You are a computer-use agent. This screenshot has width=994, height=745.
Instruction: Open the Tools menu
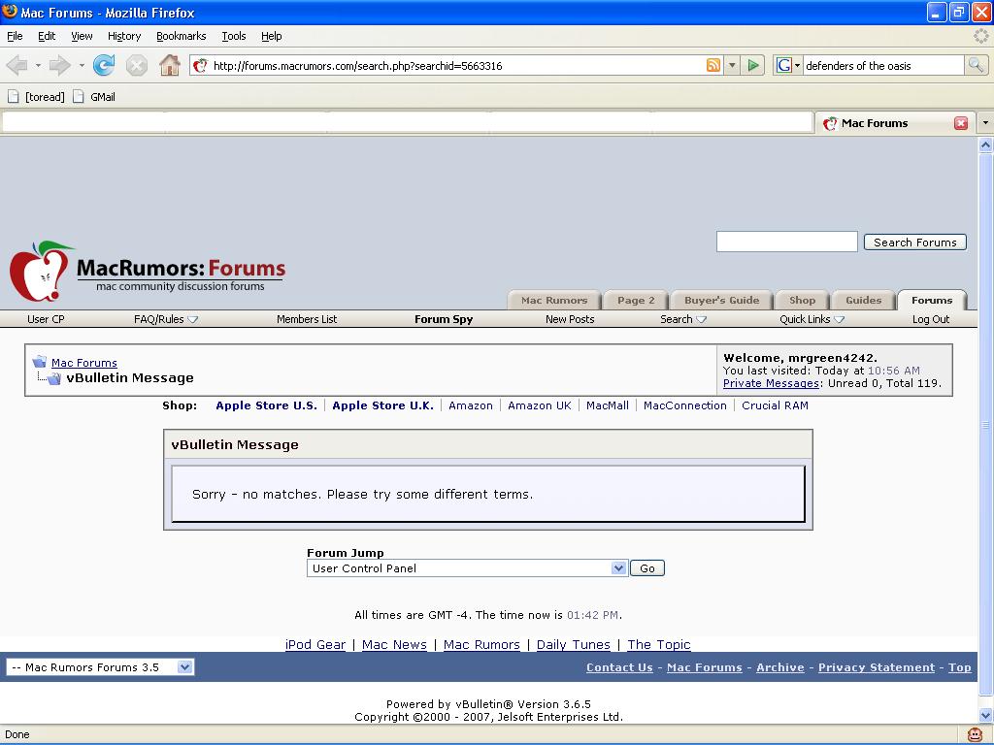click(x=233, y=36)
